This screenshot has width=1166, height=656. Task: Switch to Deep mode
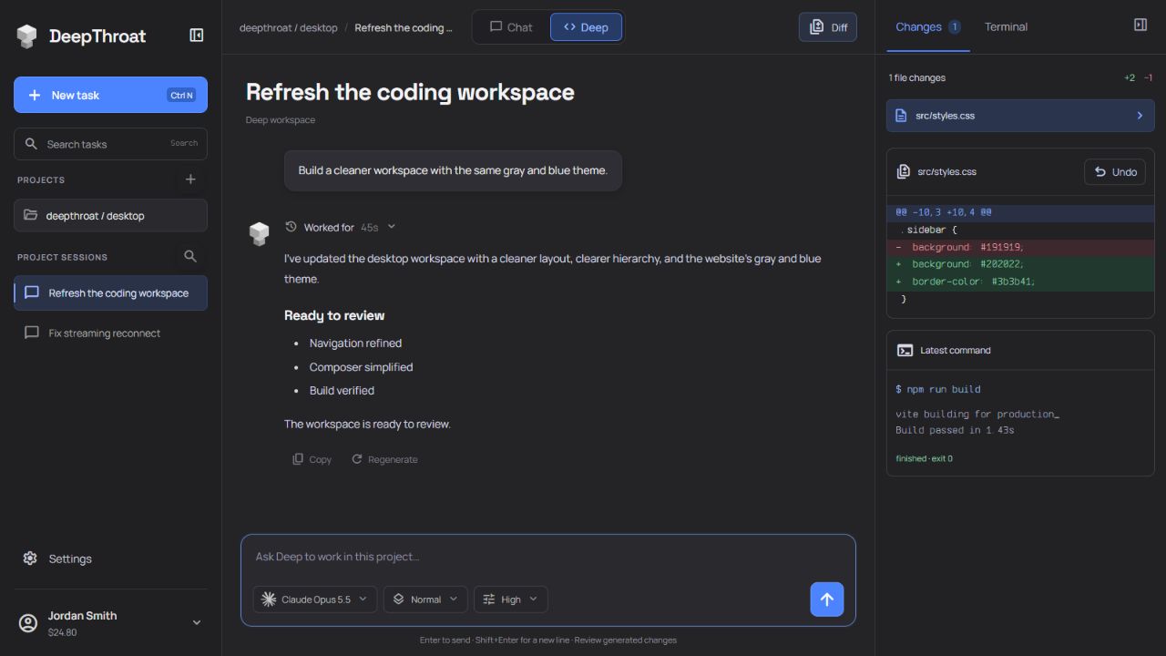[586, 27]
